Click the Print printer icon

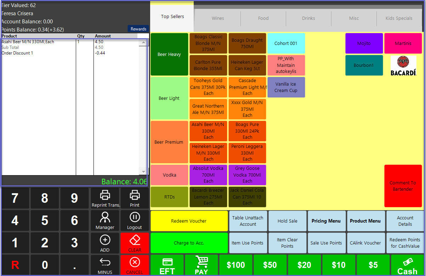coord(135,195)
